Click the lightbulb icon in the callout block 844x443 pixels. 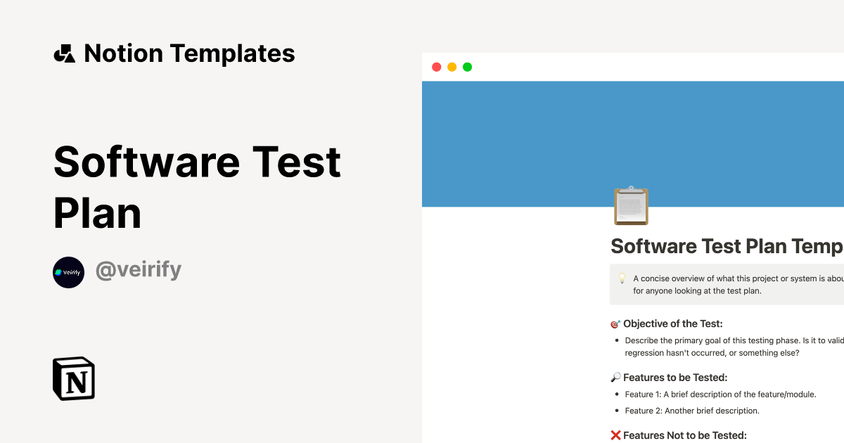[x=622, y=278]
